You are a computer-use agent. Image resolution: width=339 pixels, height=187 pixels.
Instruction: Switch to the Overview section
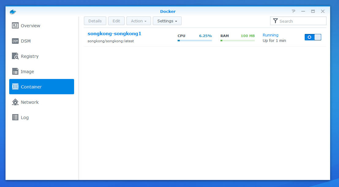[42, 25]
